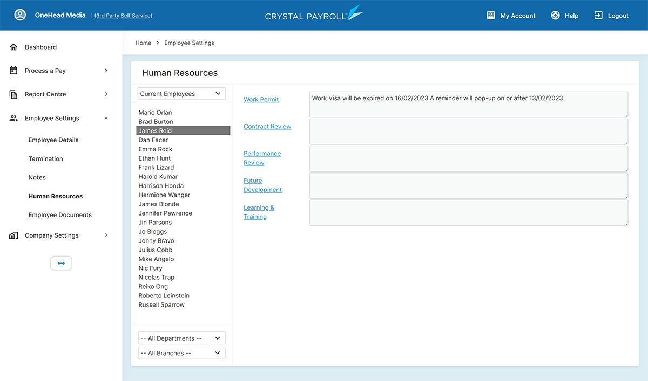Viewport: 648px width, 381px height.
Task: Open the All Branches dropdown
Action: 181,353
